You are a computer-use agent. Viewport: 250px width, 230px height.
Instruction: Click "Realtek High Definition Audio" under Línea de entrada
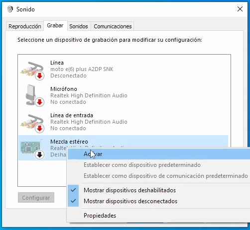click(x=89, y=122)
